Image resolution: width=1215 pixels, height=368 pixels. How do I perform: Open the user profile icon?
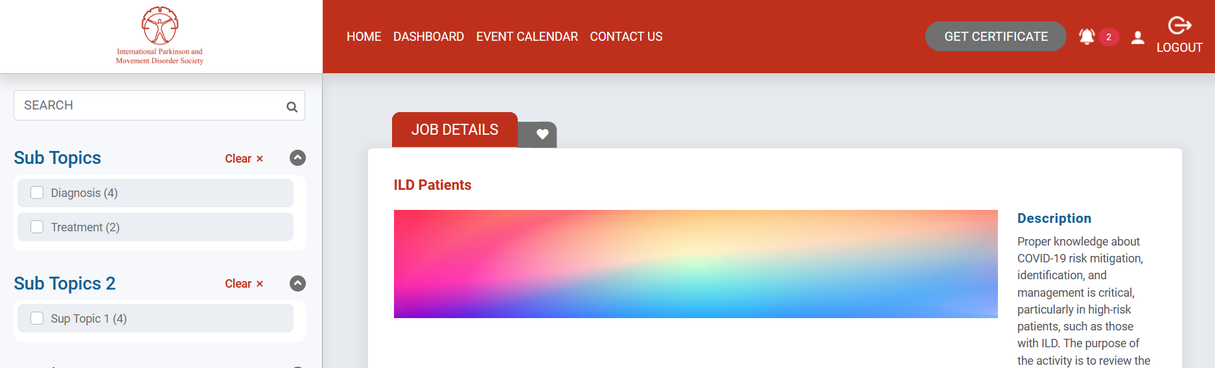click(x=1138, y=38)
